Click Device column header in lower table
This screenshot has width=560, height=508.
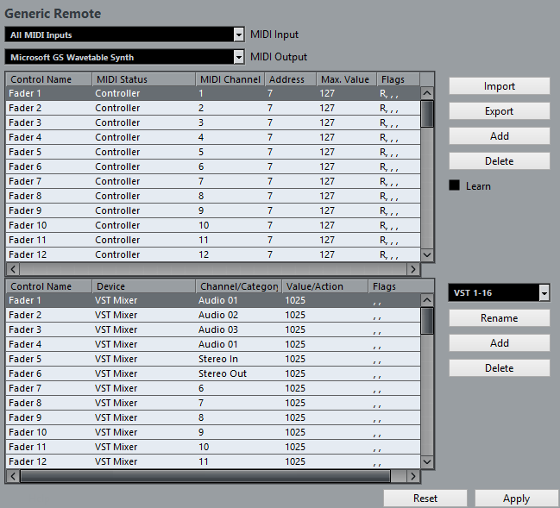[144, 286]
